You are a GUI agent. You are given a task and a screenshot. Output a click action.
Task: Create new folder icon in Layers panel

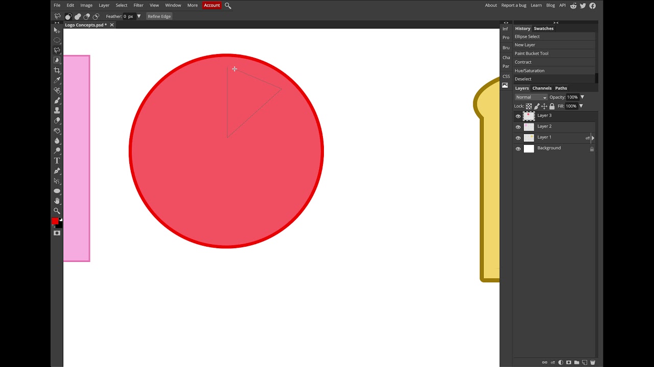[x=577, y=362]
